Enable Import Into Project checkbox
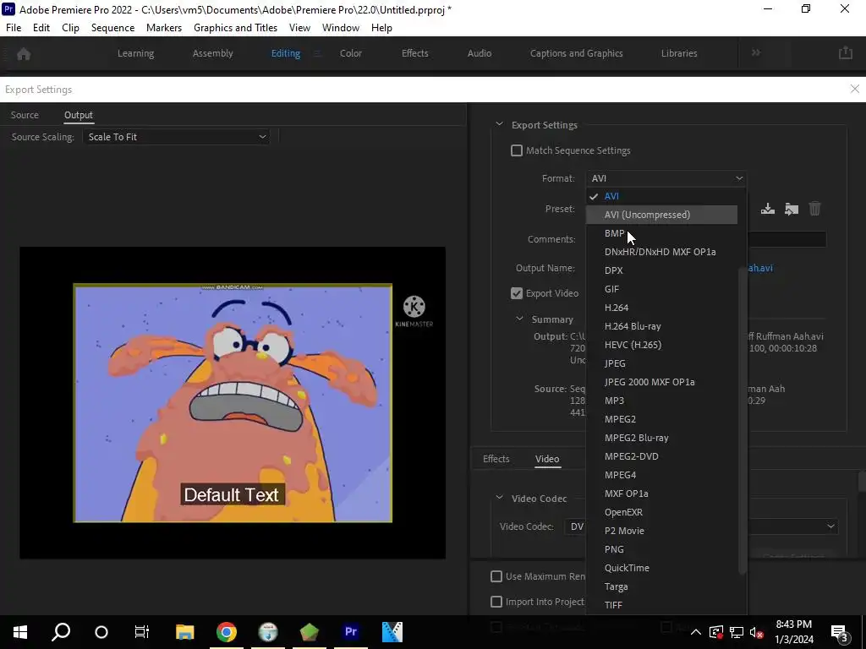 [496, 602]
